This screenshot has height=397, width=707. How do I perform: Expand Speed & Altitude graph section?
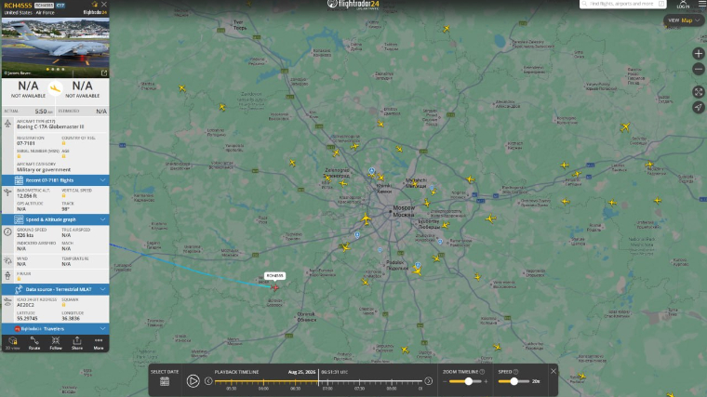(x=56, y=219)
